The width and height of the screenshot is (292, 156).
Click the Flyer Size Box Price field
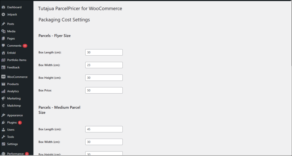(x=104, y=90)
